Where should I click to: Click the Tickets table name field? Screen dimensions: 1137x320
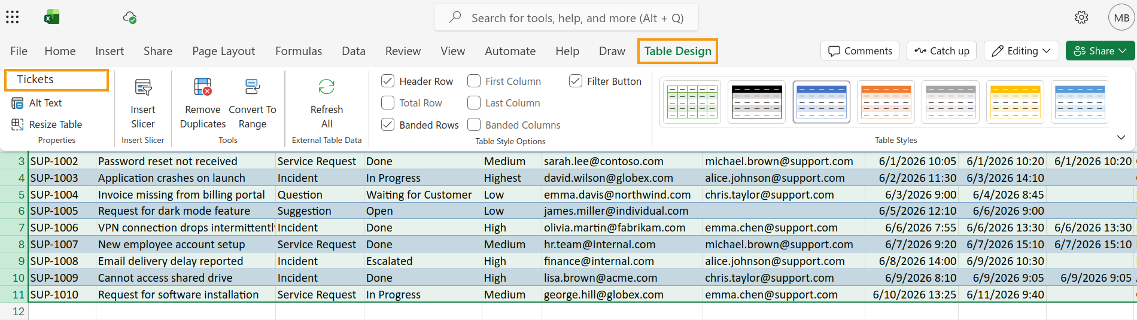pos(57,80)
